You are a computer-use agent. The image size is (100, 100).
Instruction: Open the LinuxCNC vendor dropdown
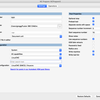pos(36,58)
